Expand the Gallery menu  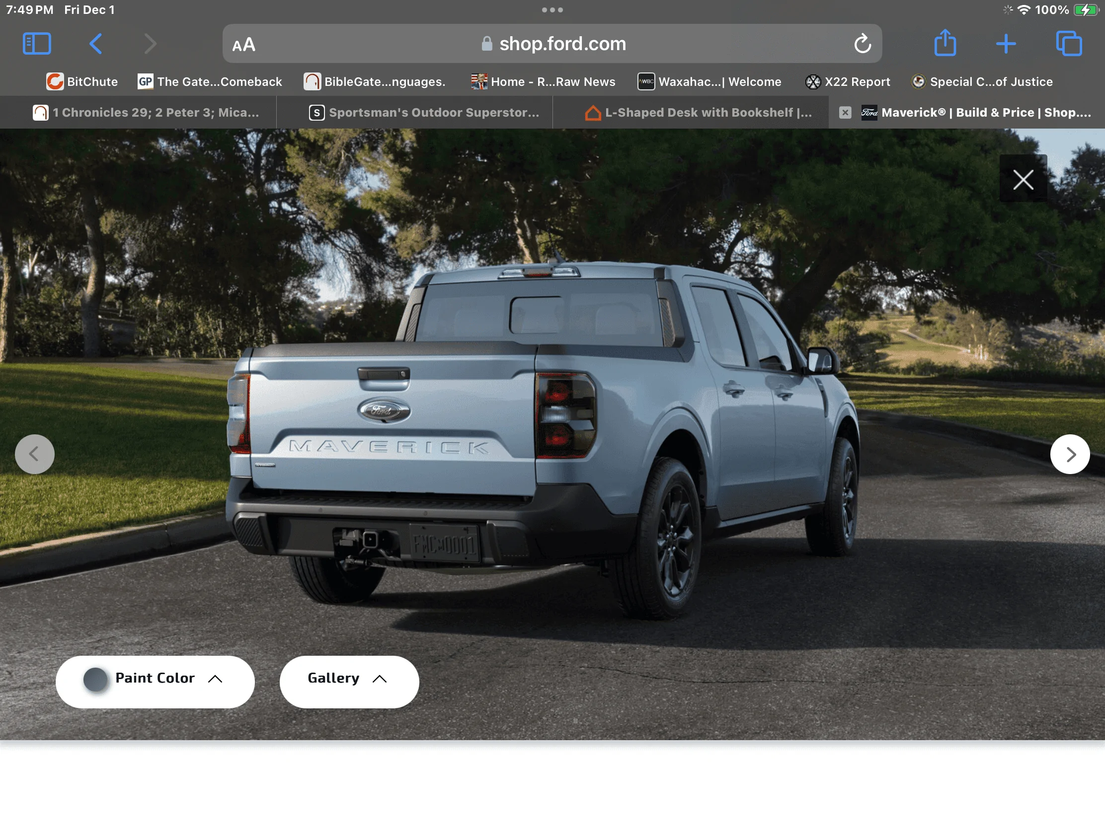coord(349,681)
